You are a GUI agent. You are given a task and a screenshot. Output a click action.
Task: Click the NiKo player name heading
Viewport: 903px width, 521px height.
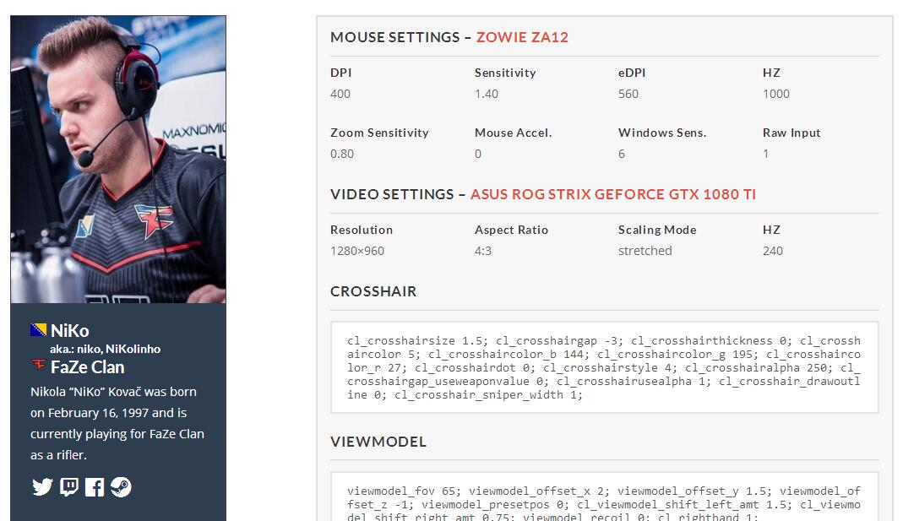(69, 331)
